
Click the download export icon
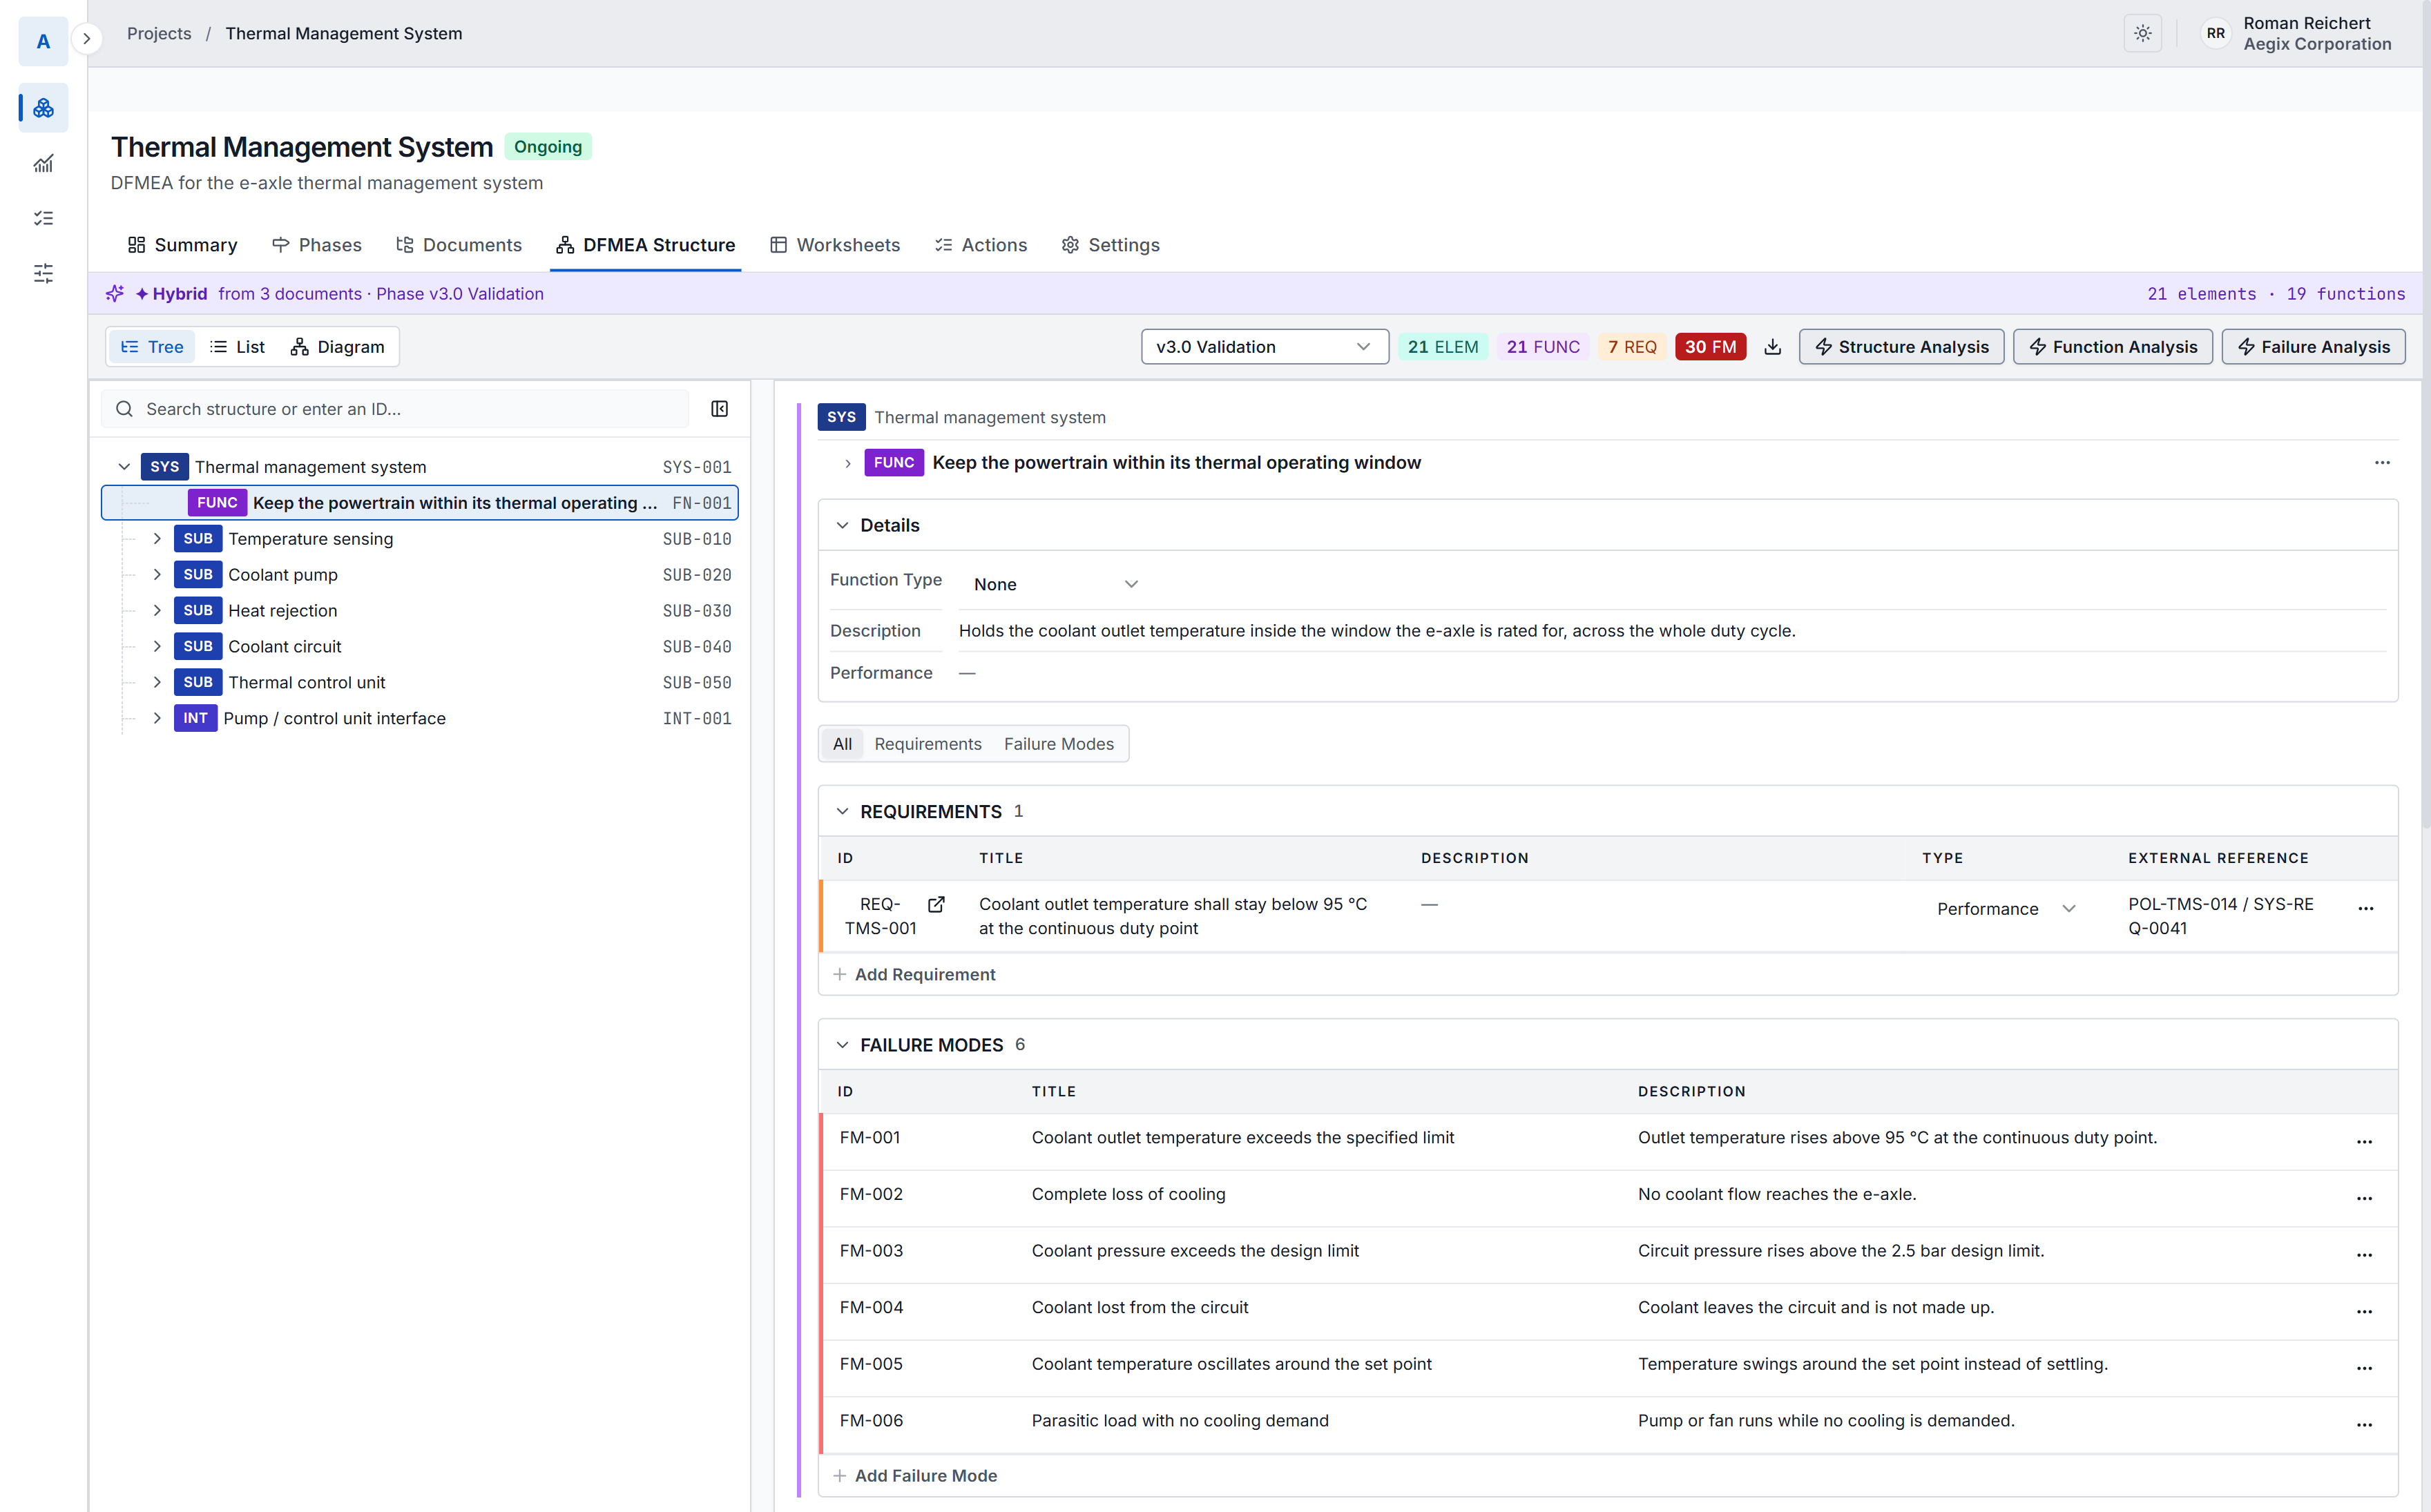pyautogui.click(x=1772, y=347)
